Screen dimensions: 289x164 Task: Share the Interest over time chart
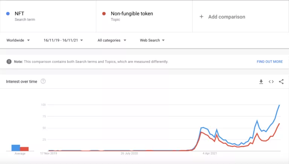point(281,82)
